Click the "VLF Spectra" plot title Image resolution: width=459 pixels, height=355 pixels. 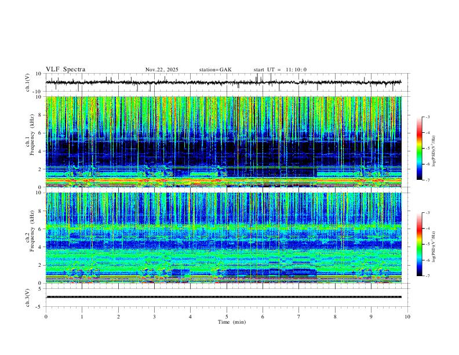coord(65,70)
